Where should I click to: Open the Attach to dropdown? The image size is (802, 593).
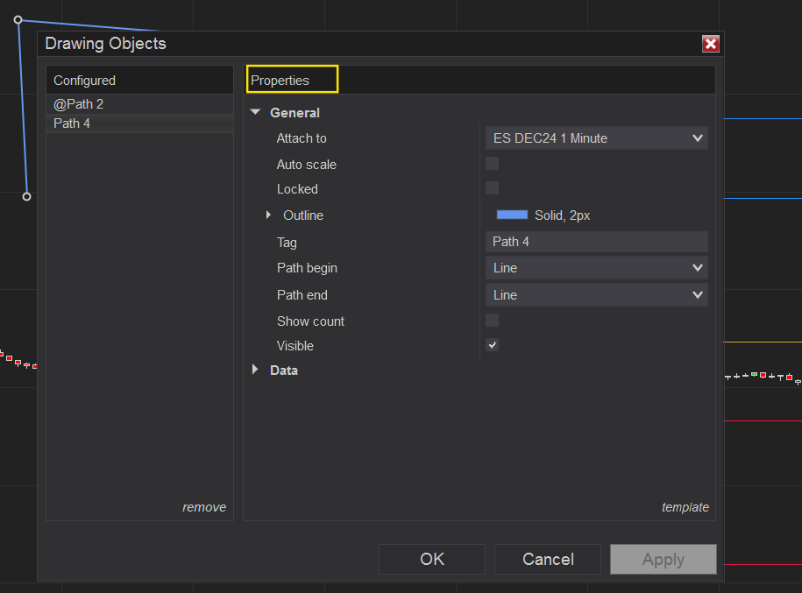(x=596, y=138)
